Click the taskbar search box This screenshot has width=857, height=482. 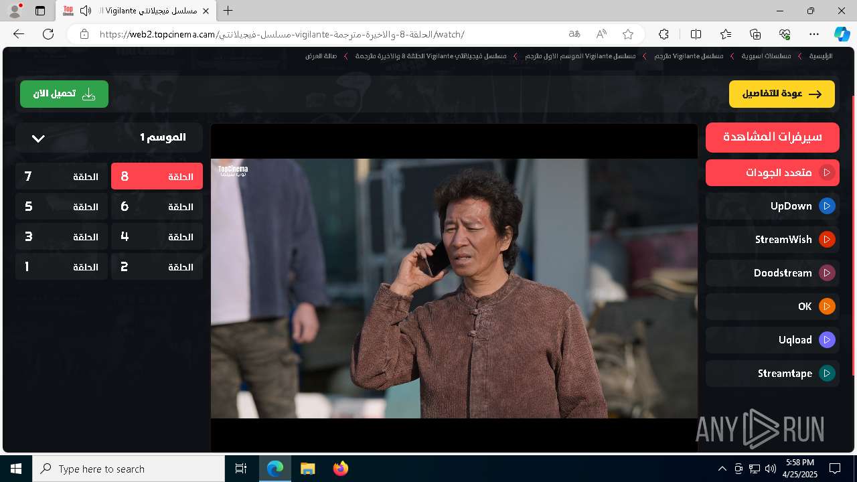click(x=129, y=469)
